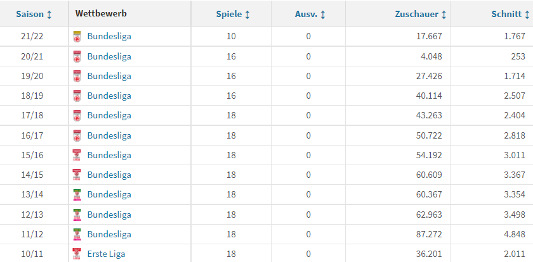Sort table by Zuschauer column
The image size is (533, 262).
(421, 14)
